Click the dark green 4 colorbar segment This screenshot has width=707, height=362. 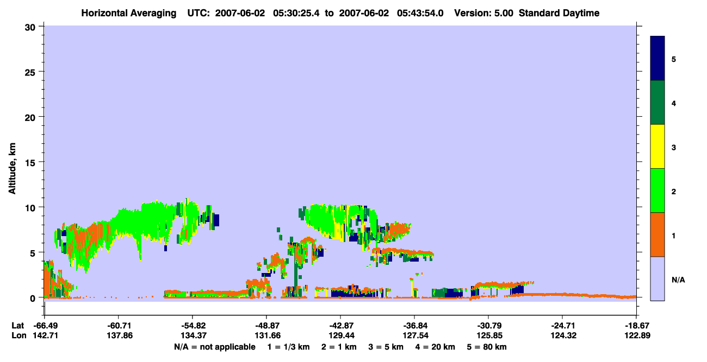point(658,103)
